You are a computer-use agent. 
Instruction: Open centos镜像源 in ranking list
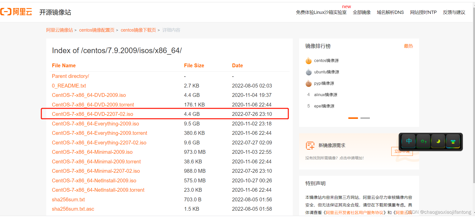[326, 61]
